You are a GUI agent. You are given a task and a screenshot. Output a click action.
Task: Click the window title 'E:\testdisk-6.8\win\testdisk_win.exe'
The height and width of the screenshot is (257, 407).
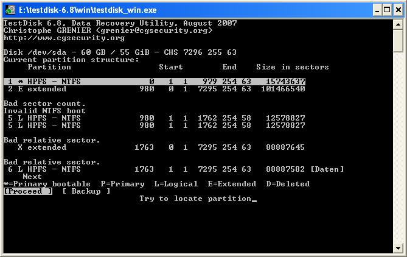[x=88, y=10]
